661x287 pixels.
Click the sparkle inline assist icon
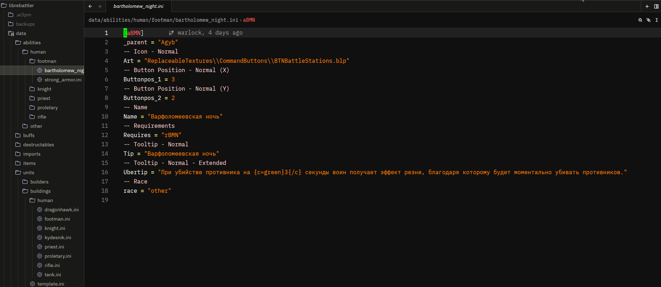pyautogui.click(x=649, y=20)
